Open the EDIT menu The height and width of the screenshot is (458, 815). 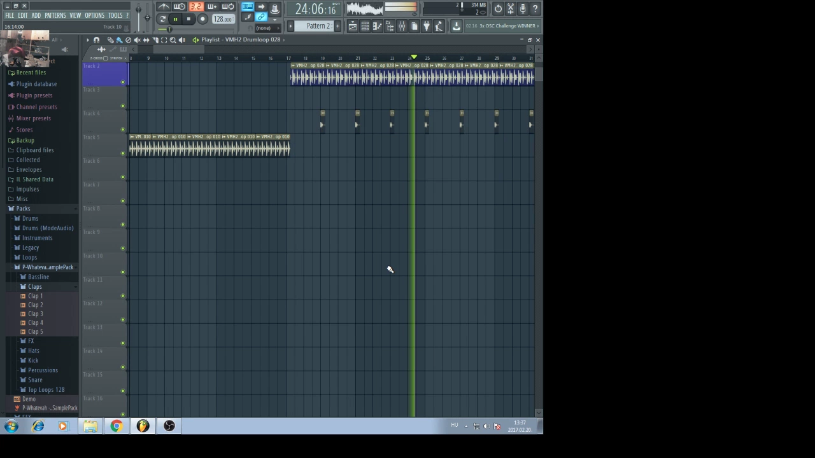[23, 15]
